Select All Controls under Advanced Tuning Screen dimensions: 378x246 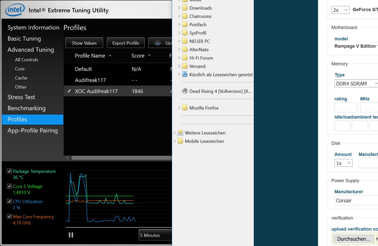27,60
